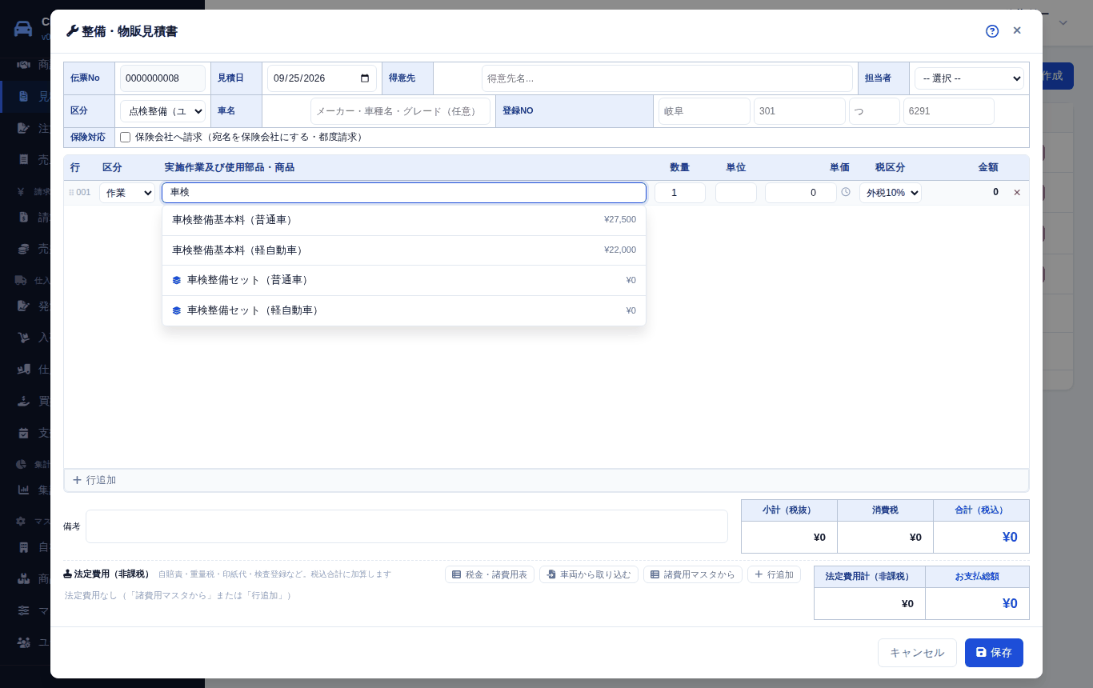Open the 区分 点検整備 dropdown
Viewport: 1093px width, 688px height.
[162, 111]
